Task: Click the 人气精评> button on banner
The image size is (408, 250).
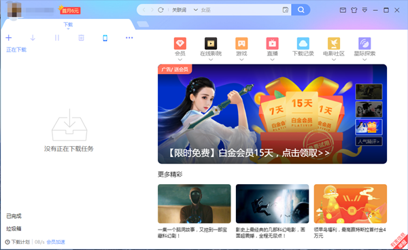Action: (369, 141)
